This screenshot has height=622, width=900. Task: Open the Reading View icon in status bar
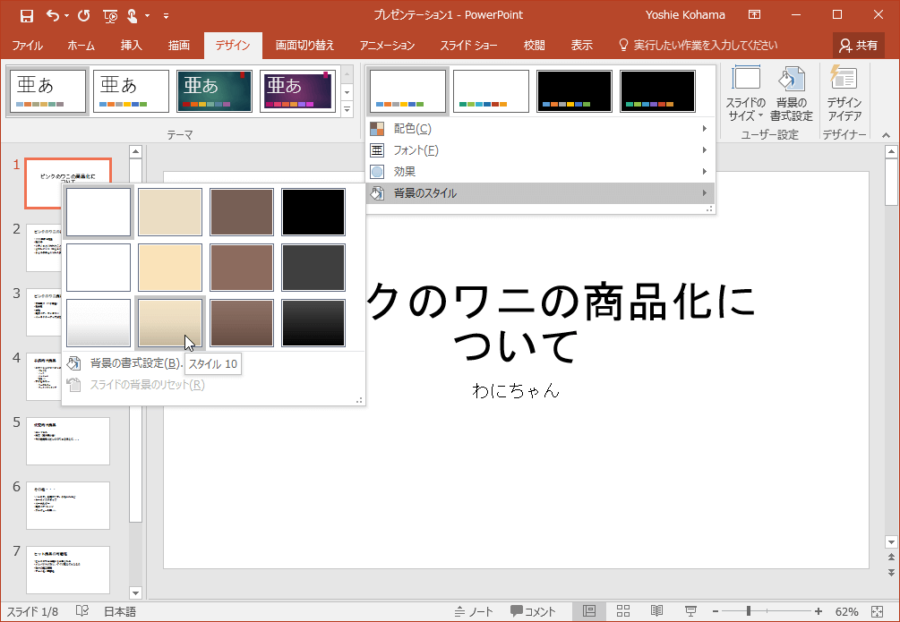(657, 611)
